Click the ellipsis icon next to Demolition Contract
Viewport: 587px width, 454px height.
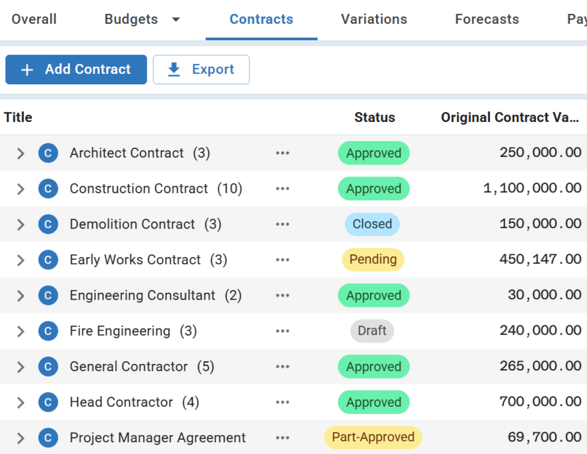point(282,224)
